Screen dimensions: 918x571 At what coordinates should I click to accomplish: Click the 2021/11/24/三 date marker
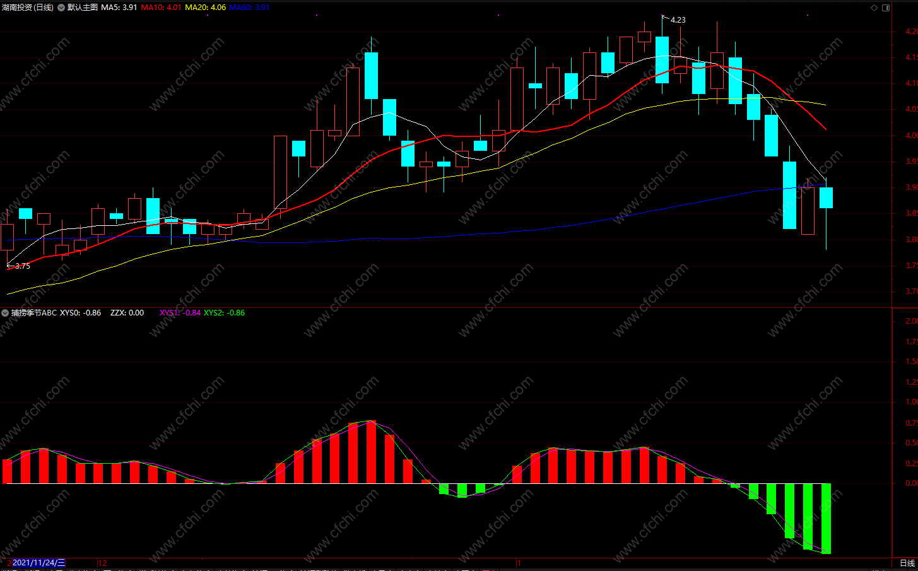38,563
